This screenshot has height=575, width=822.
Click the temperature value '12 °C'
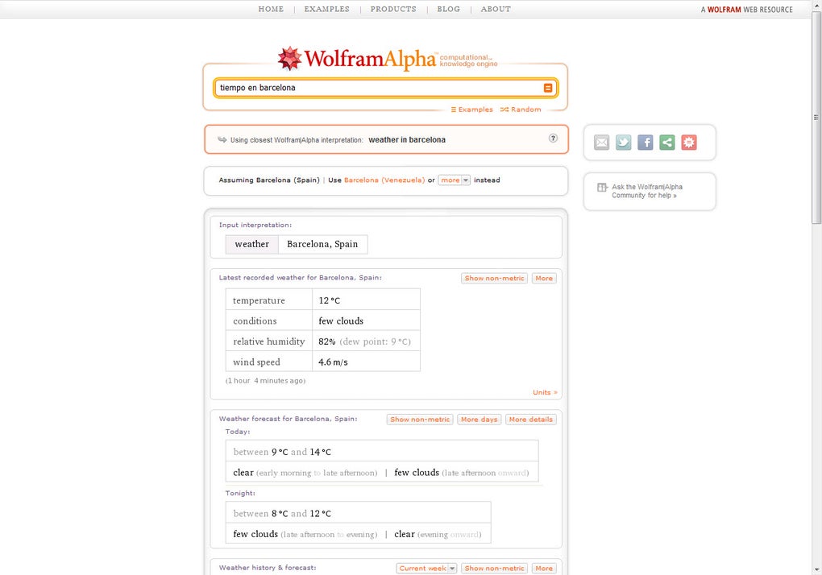point(330,300)
